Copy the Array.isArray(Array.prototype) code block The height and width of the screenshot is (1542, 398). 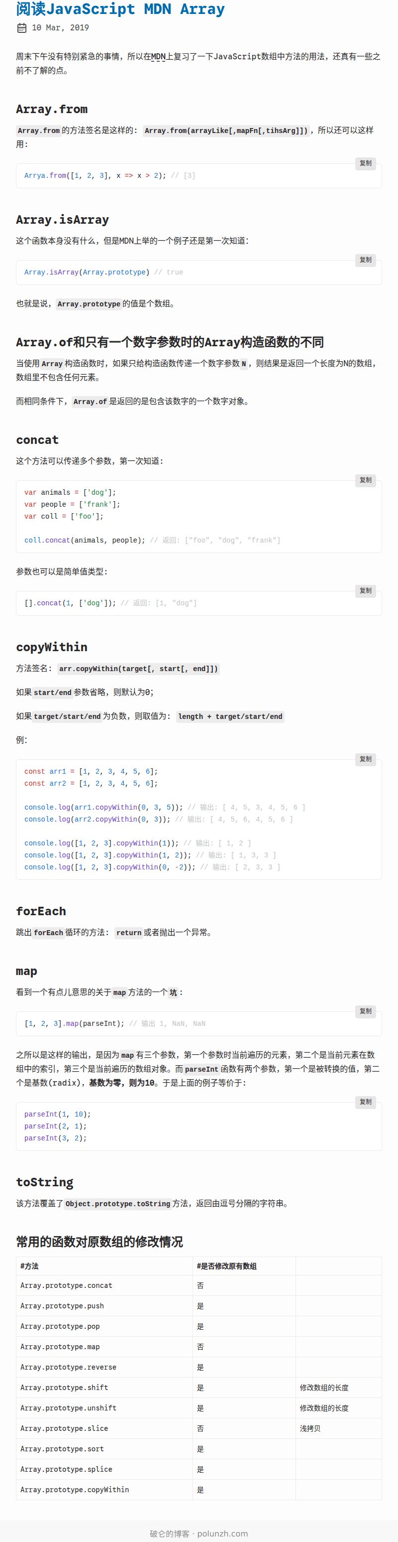tap(365, 260)
